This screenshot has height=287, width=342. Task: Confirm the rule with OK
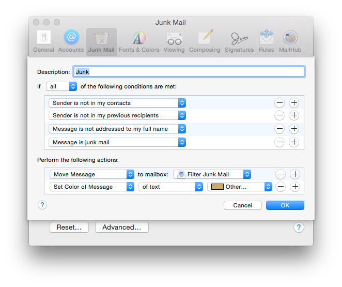tap(285, 205)
